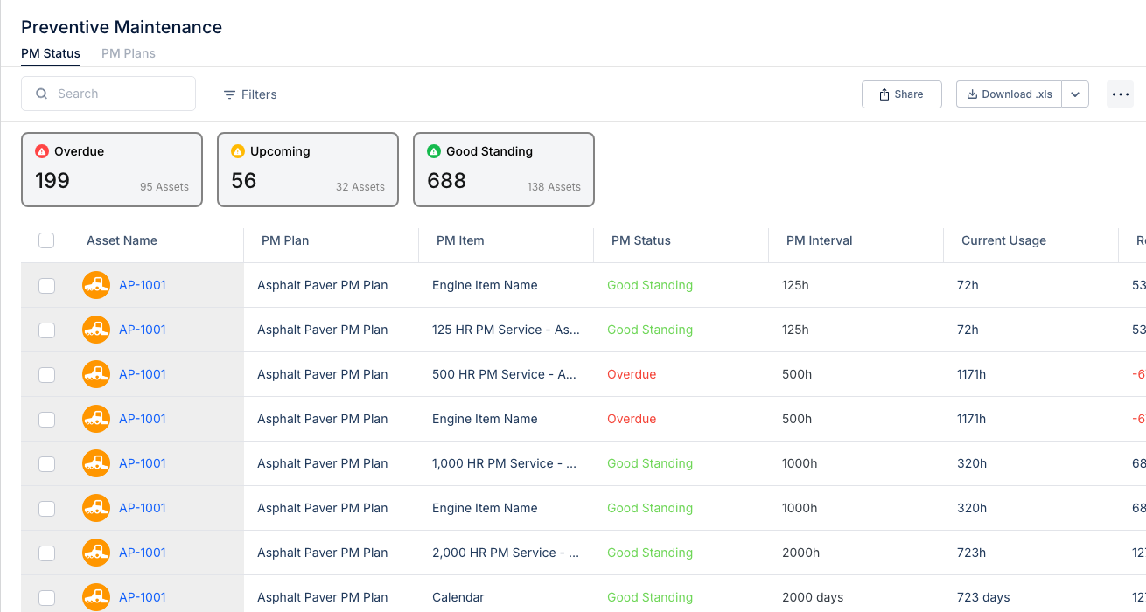Toggle the select-all checkbox in table header
The image size is (1146, 612).
tap(46, 240)
